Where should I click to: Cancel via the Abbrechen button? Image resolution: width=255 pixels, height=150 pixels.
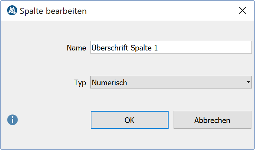click(x=212, y=120)
